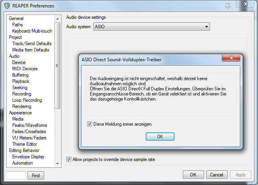Image resolution: width=258 pixels, height=185 pixels.
Task: Open the Theme Editor page
Action: (25, 144)
